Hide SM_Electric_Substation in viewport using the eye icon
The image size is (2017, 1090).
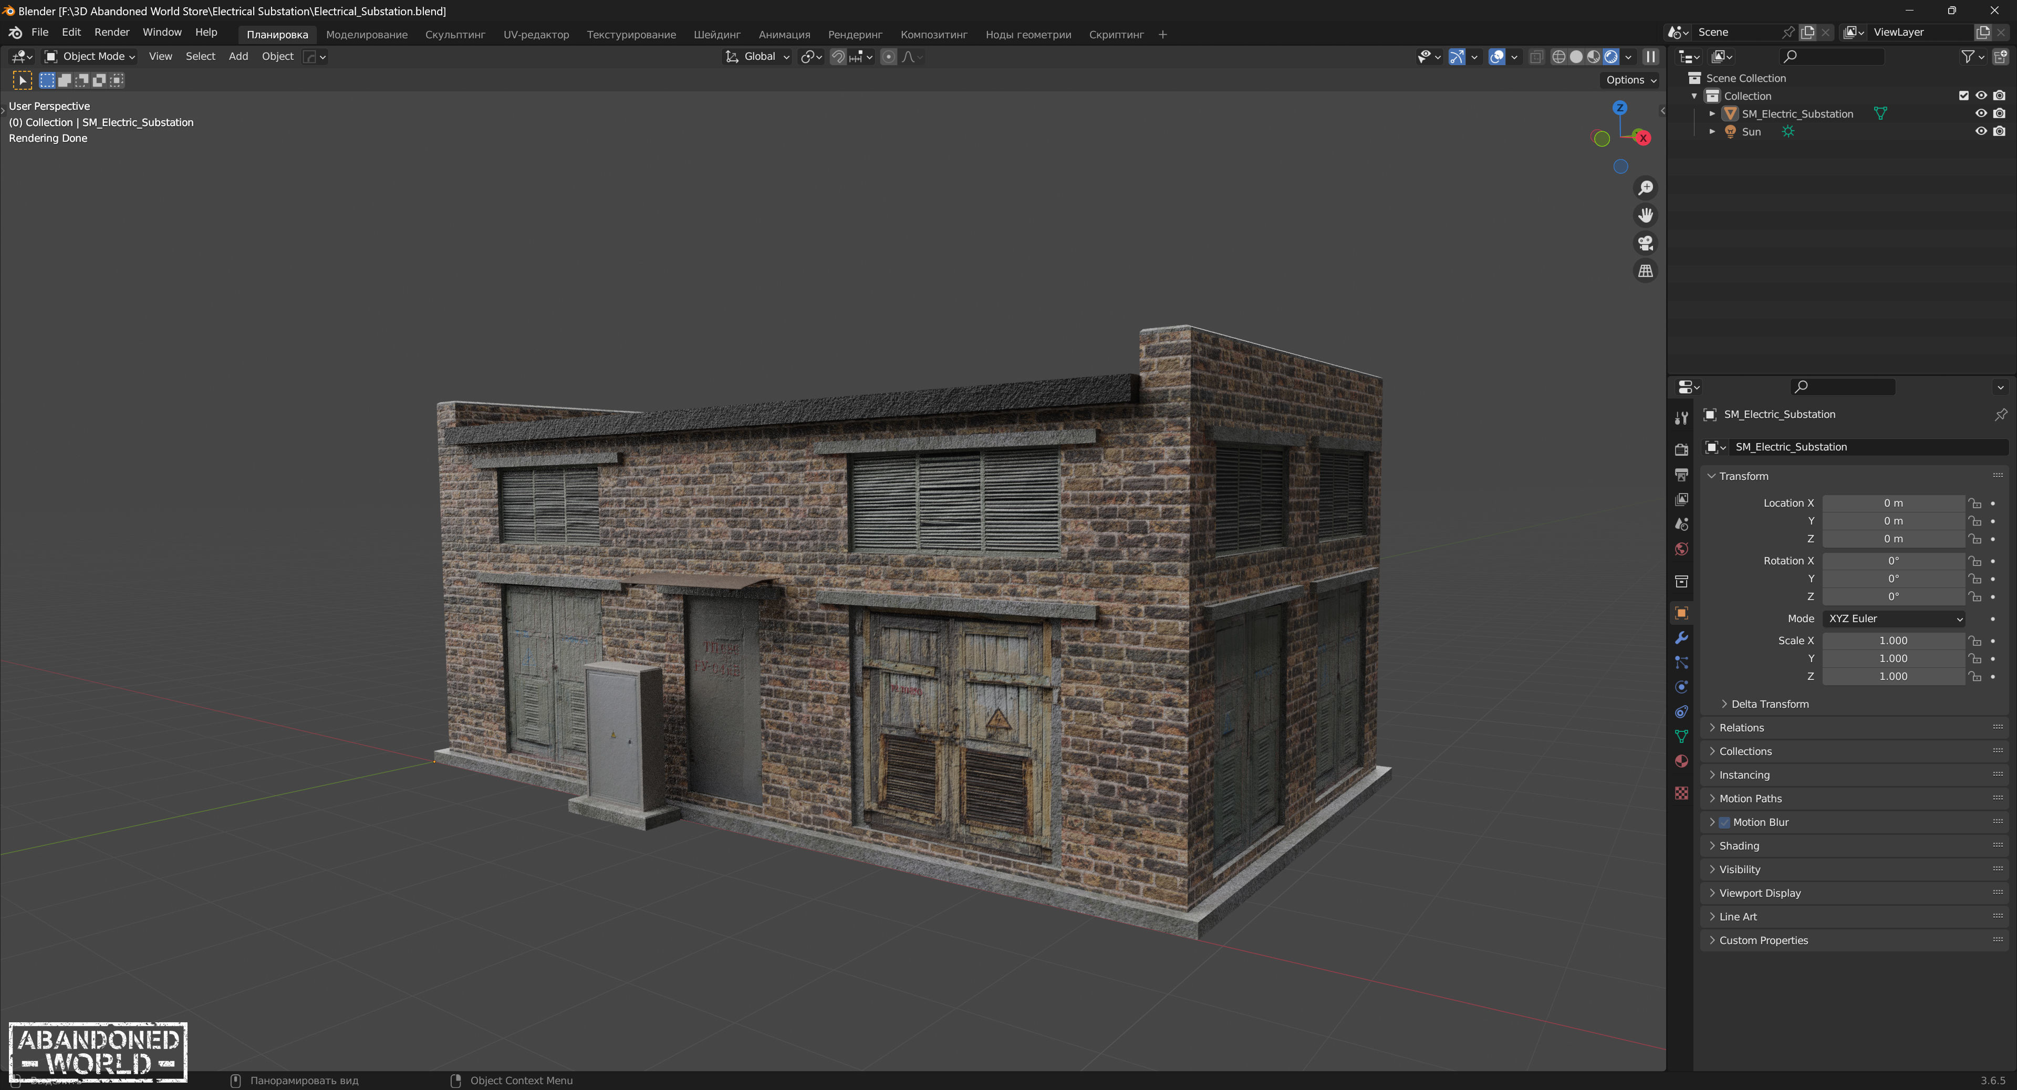[x=1981, y=113]
